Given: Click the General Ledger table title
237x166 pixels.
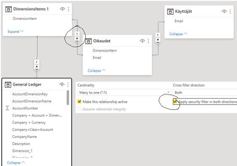Looking at the screenshot, I should pyautogui.click(x=27, y=84).
